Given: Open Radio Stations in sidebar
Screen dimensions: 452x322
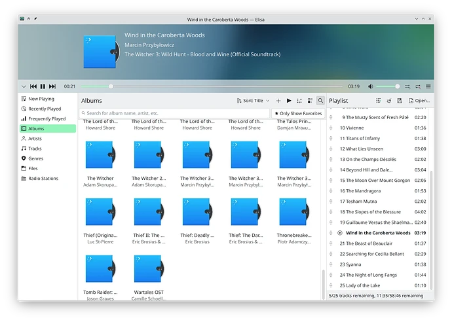Looking at the screenshot, I should (48, 179).
